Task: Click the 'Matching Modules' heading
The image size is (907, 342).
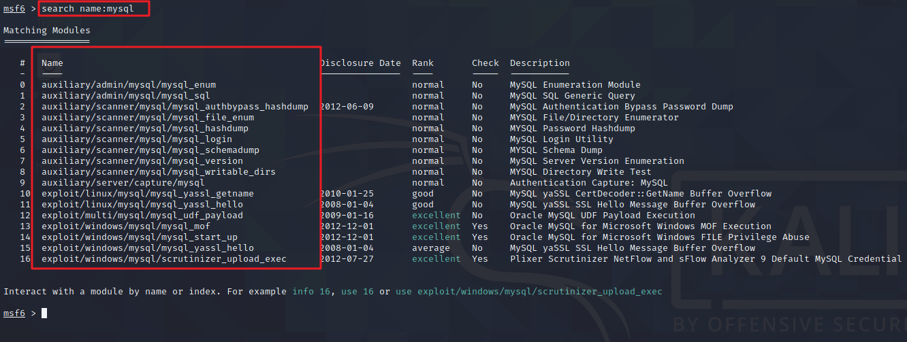Action: [47, 31]
